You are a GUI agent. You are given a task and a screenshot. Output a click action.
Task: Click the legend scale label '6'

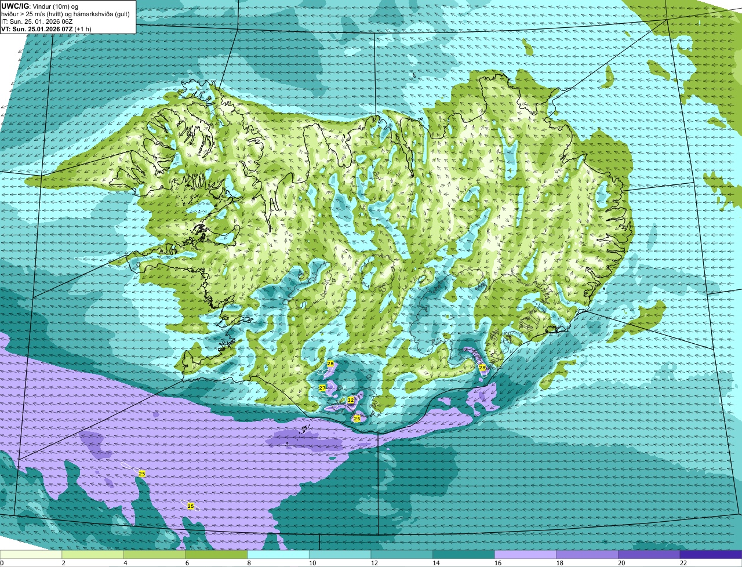187,563
